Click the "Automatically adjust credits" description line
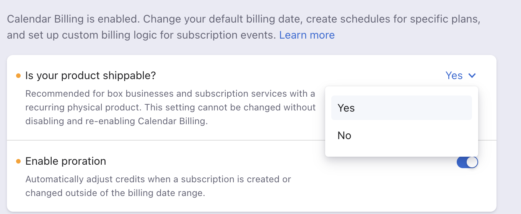The image size is (521, 214). pos(158,179)
